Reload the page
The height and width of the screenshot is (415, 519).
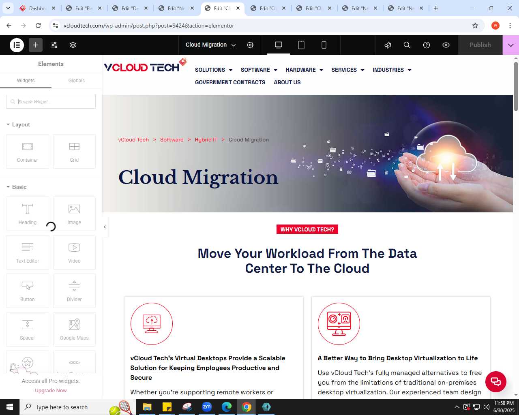tap(38, 26)
